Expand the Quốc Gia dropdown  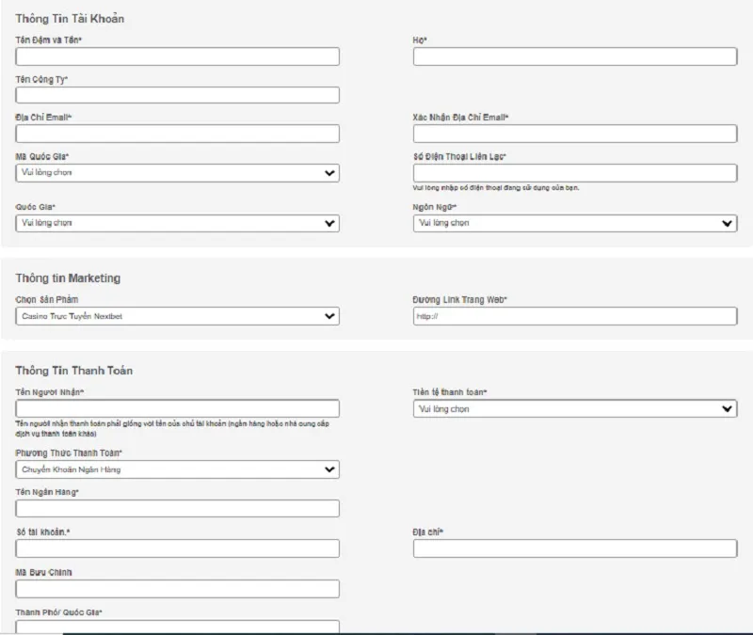point(177,223)
